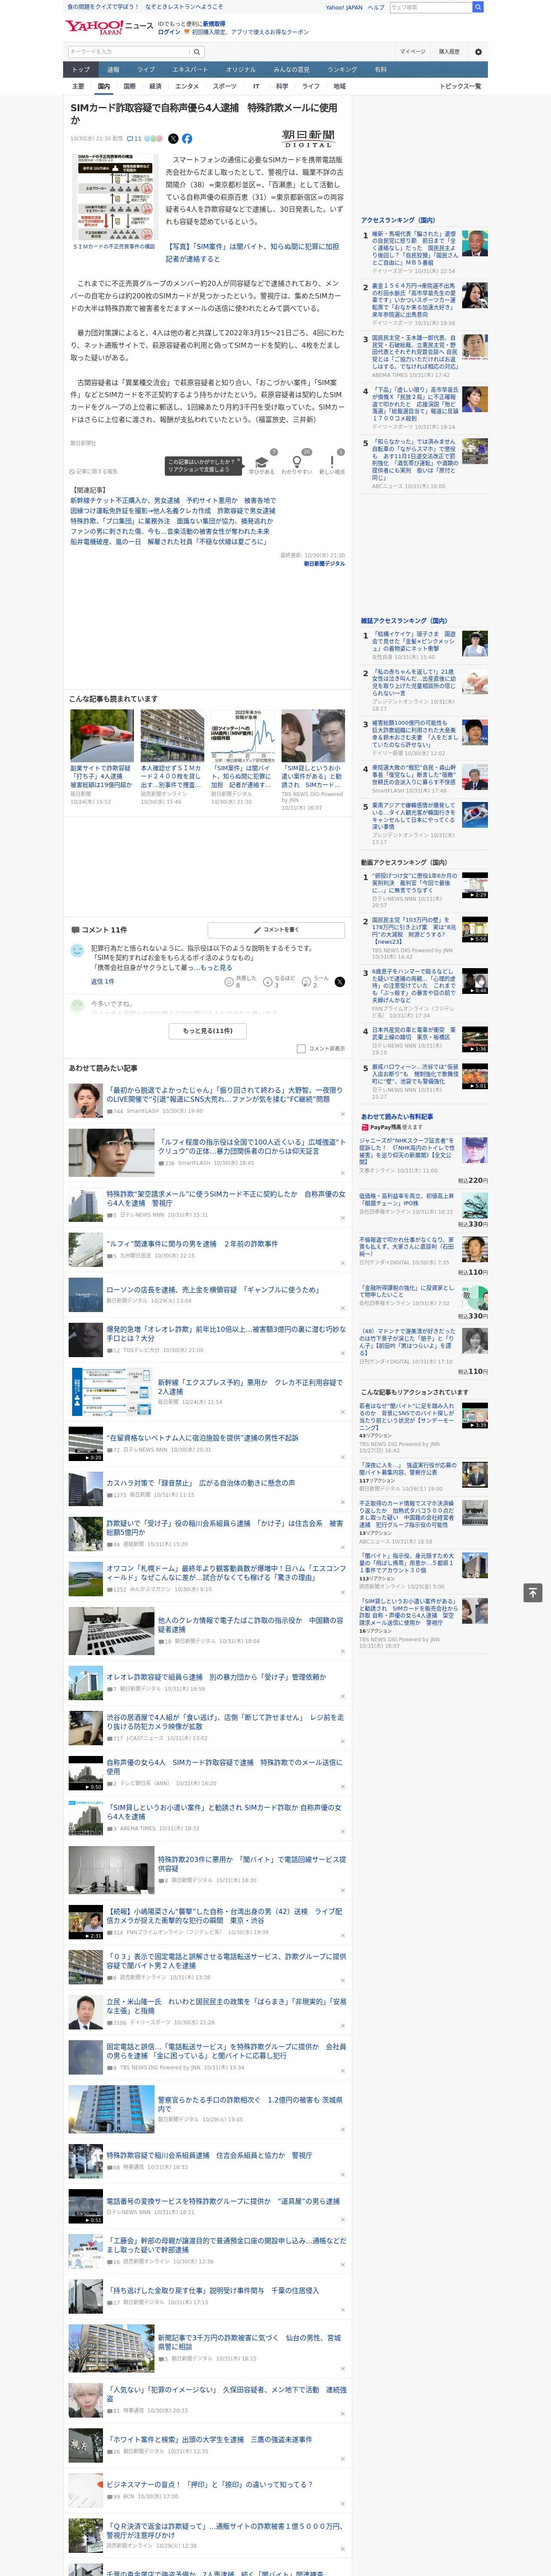This screenshot has height=2576, width=551.
Task: Click the web search input field
Action: 430,7
